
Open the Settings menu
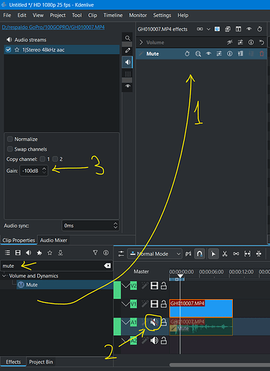pos(162,16)
